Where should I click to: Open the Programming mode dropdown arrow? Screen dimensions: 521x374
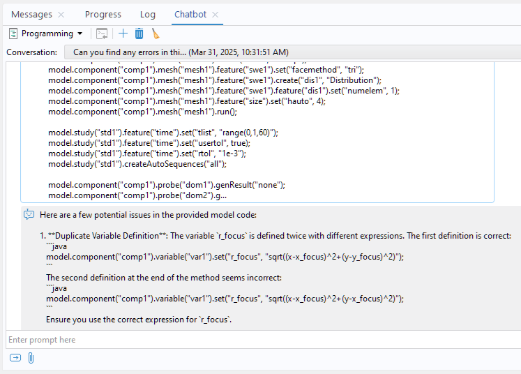[x=80, y=33]
